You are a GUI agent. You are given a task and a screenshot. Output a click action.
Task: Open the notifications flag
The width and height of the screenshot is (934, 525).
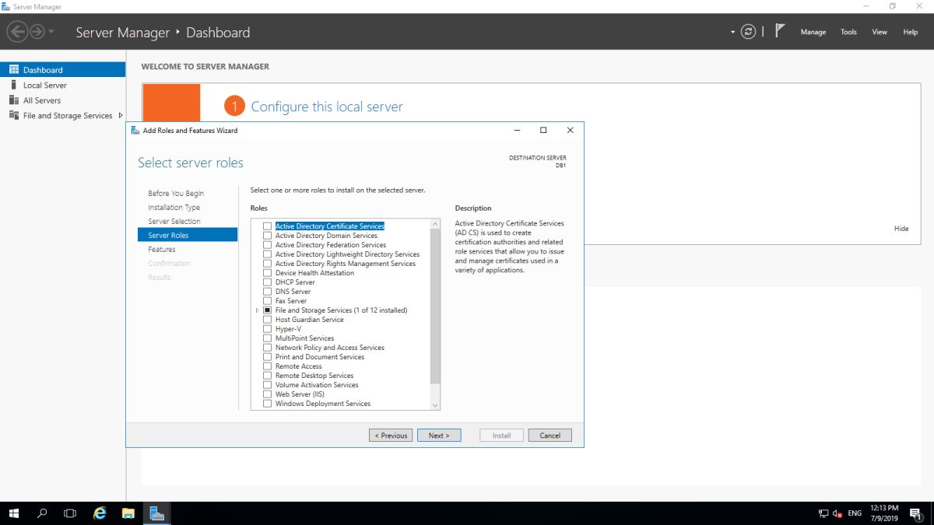pos(781,31)
